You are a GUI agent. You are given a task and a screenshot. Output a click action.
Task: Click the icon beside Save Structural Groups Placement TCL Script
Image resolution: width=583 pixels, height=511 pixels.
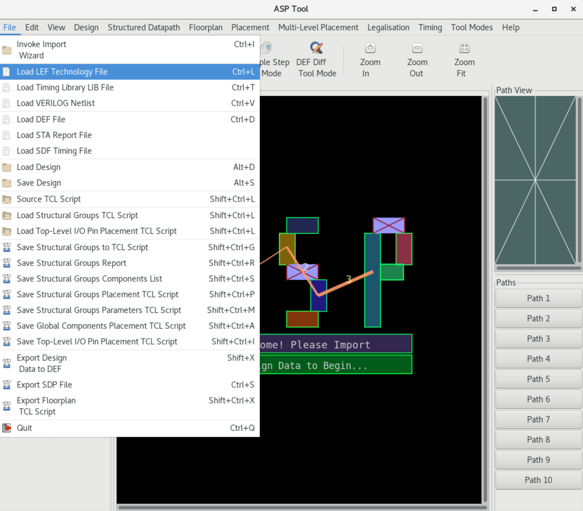point(6,294)
